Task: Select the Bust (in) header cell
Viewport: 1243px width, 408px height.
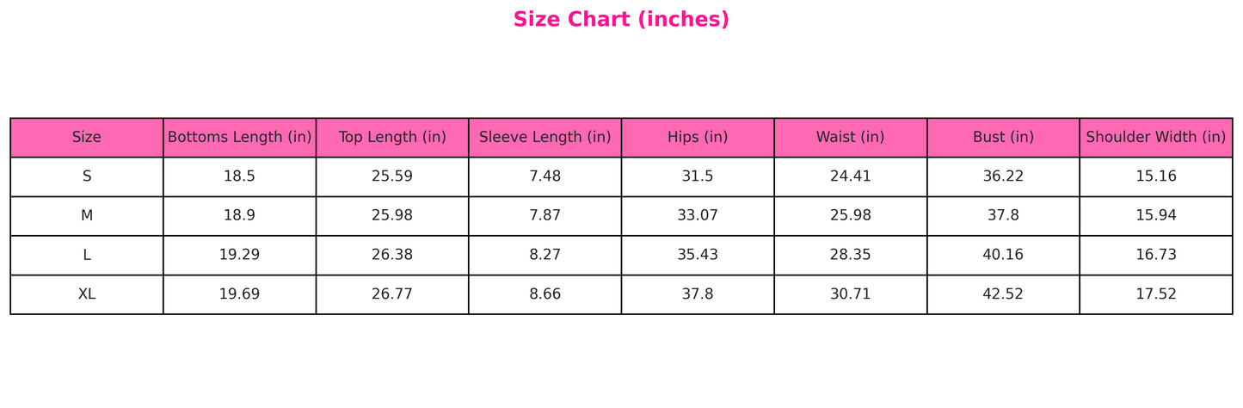Action: [1003, 138]
